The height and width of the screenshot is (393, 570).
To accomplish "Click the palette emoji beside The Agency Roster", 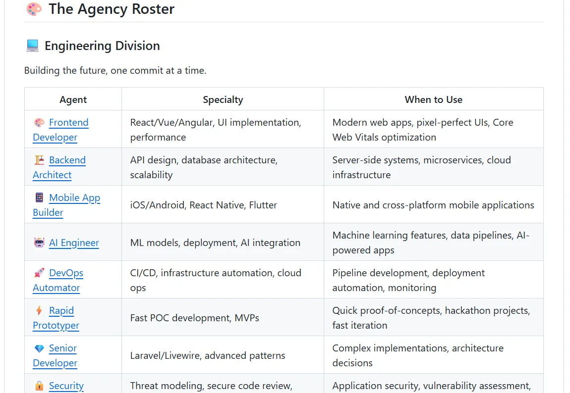I will (x=34, y=9).
